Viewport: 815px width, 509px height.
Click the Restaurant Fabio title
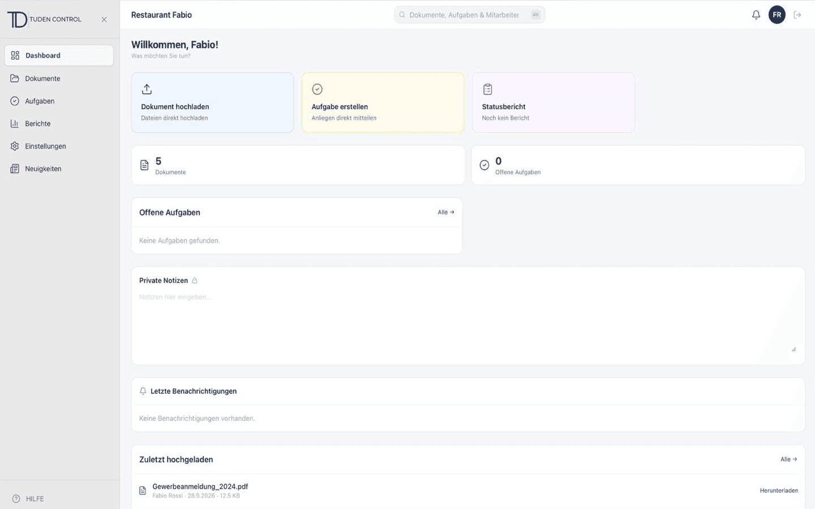click(x=161, y=15)
